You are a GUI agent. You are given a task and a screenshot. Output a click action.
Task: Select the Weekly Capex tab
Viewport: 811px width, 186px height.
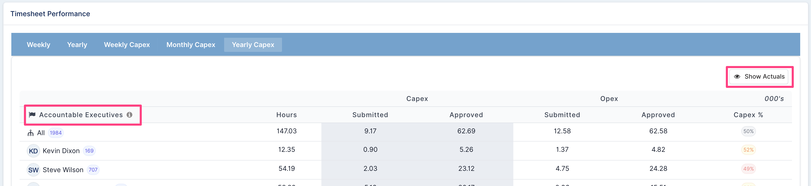127,45
